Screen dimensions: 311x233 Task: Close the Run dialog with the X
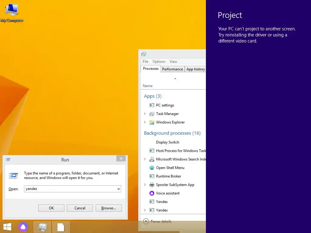[x=121, y=158]
